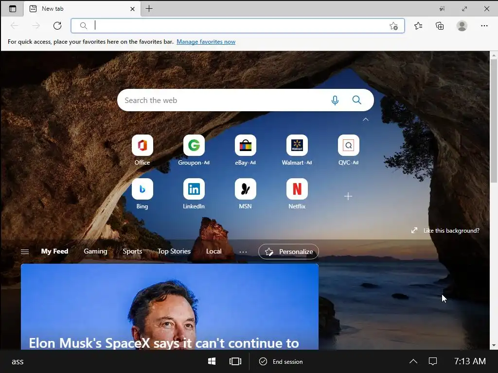Collapse quick links with chevron
The height and width of the screenshot is (373, 498).
(x=366, y=119)
